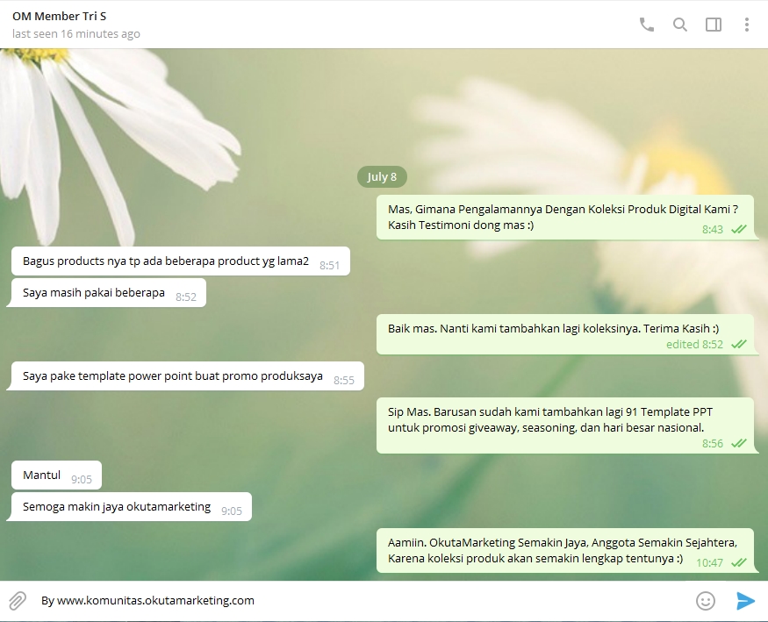Click the 'Semoga makin jaya okutamarketing' message
The image size is (768, 622).
tap(130, 507)
